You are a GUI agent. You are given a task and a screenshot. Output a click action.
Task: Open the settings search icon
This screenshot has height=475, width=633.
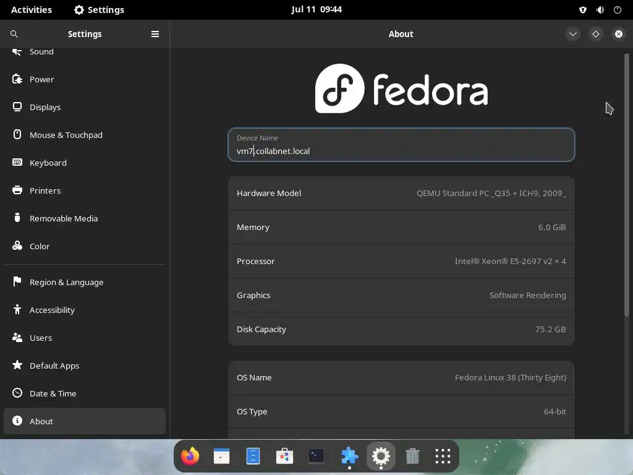[14, 34]
